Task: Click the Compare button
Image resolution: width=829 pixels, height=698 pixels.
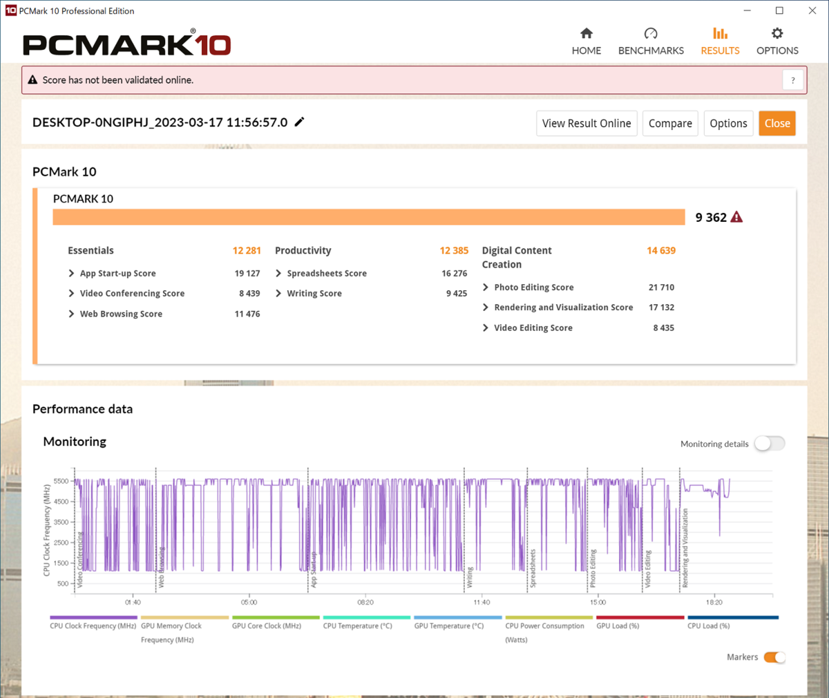Action: point(670,123)
